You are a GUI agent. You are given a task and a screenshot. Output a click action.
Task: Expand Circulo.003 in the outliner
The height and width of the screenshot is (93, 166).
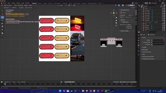[x=142, y=13]
